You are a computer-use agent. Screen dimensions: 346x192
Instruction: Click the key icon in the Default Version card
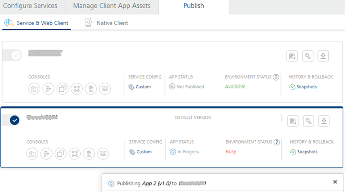[x=308, y=121]
